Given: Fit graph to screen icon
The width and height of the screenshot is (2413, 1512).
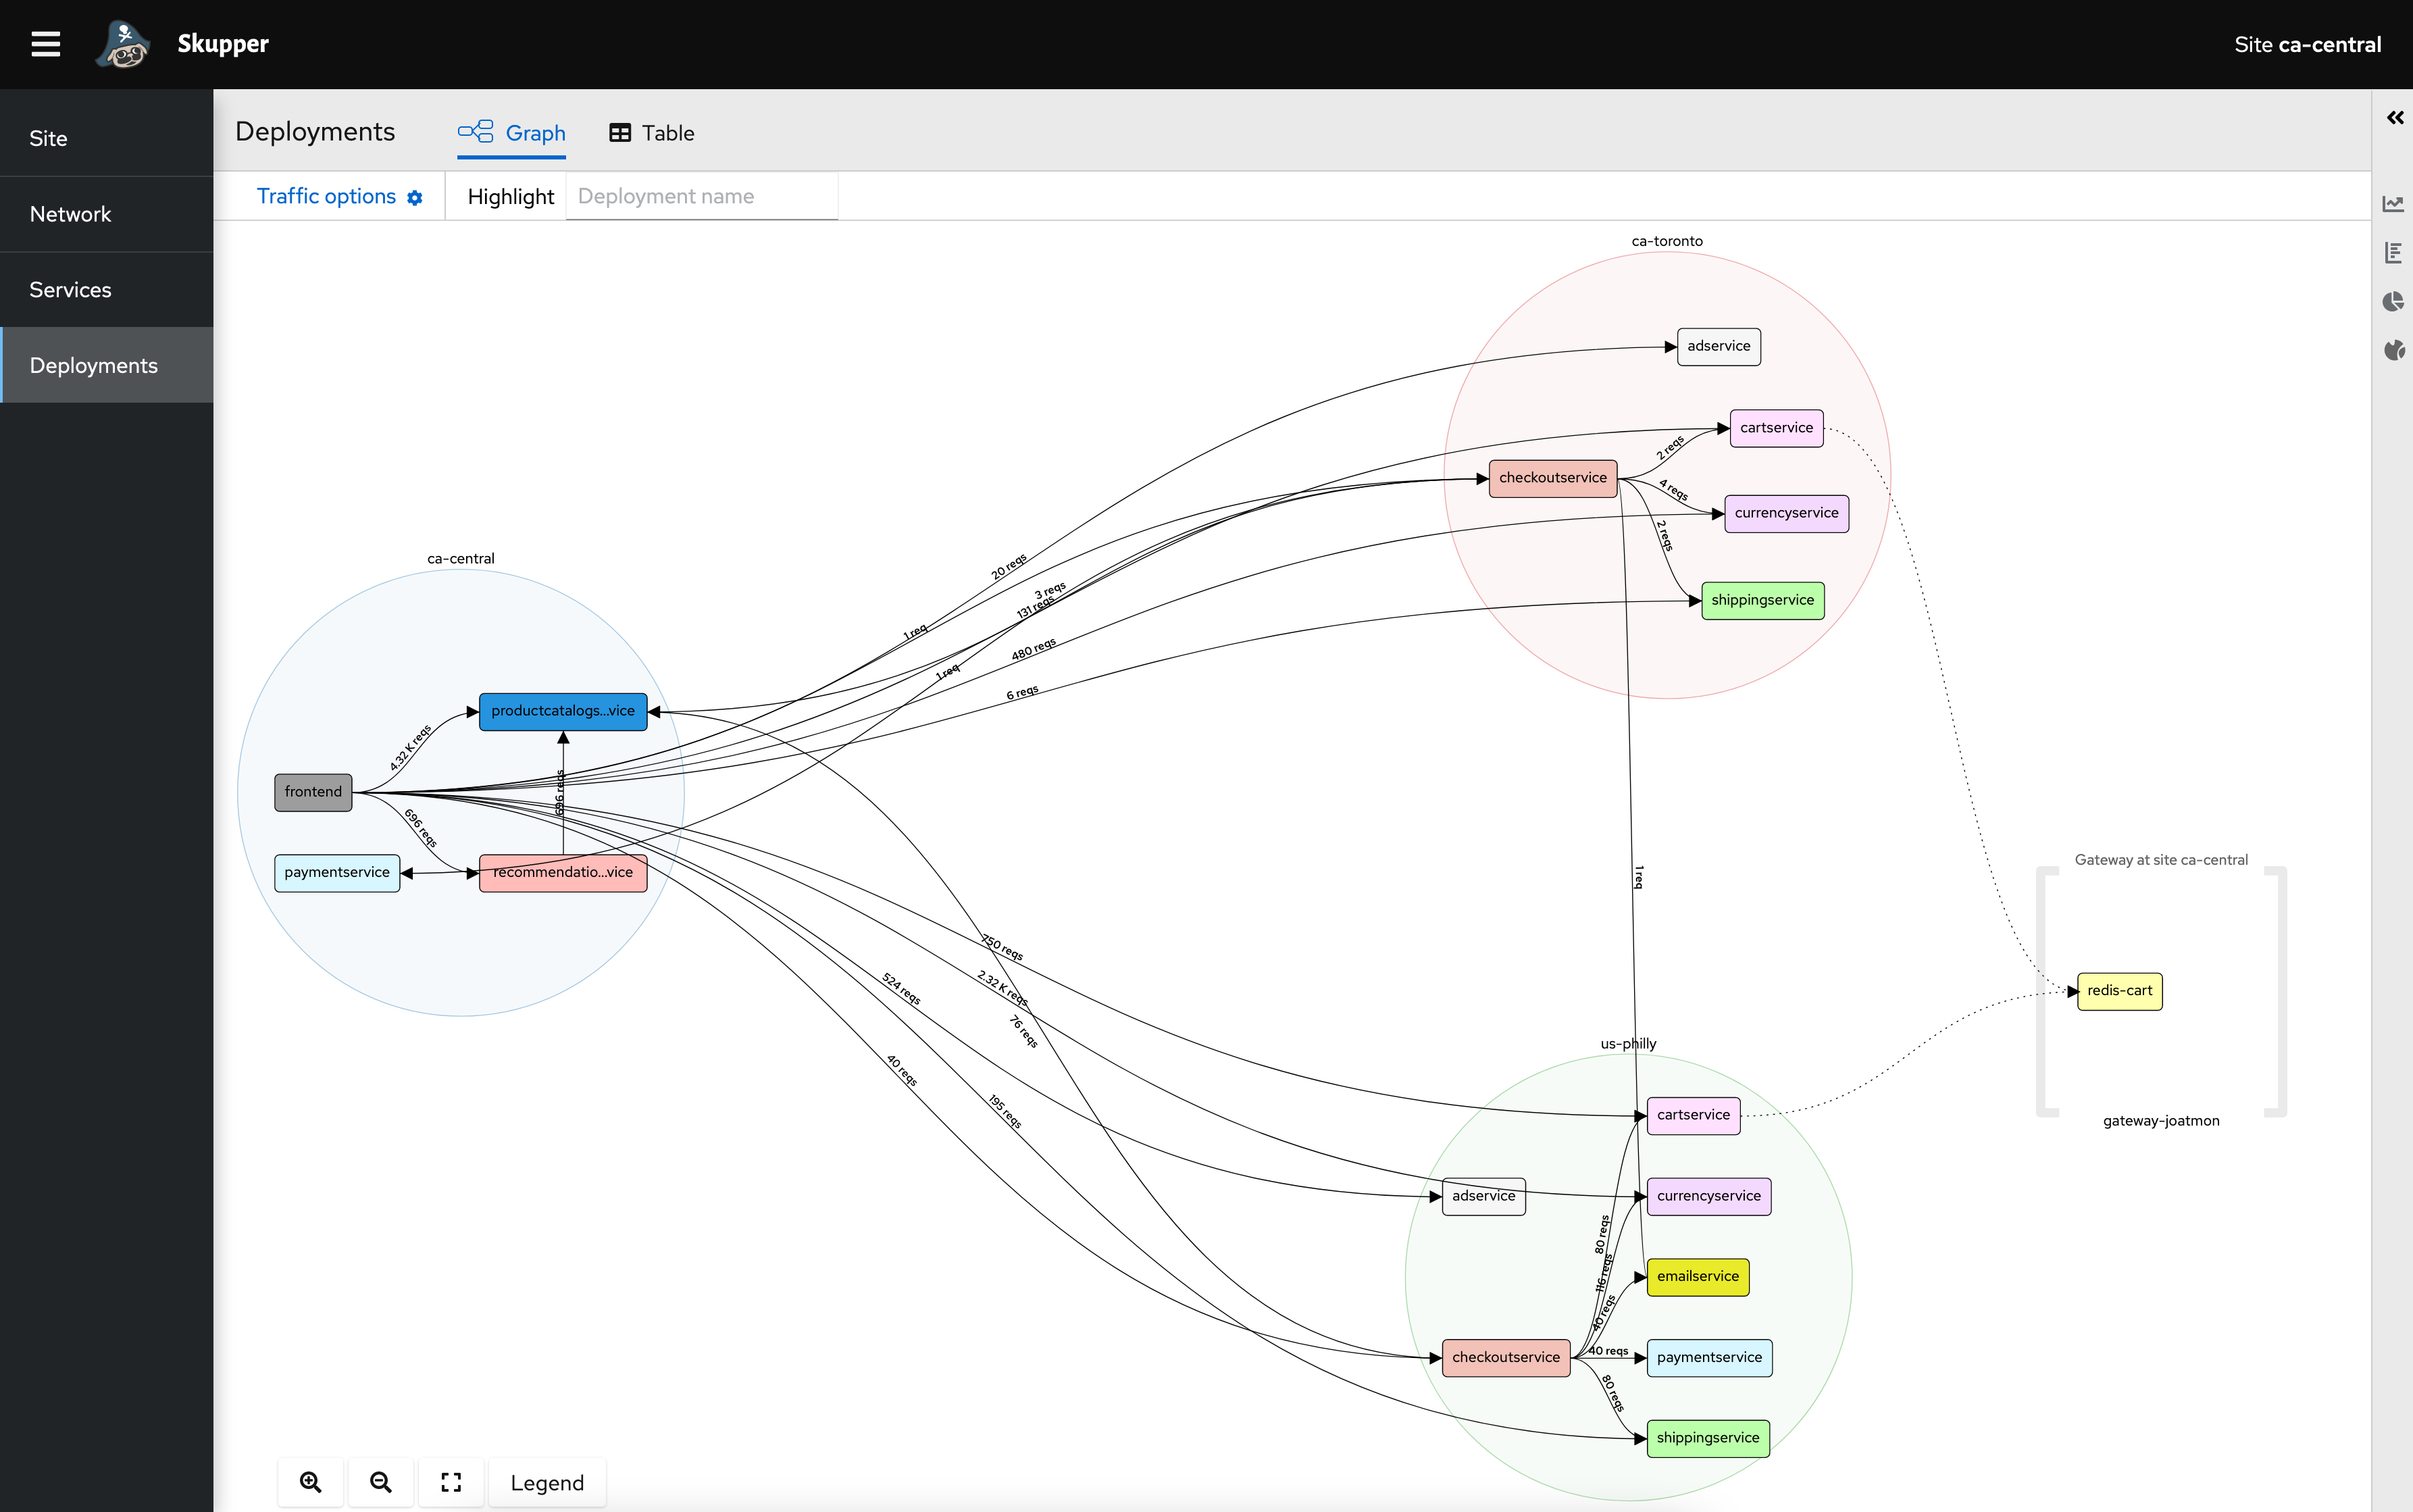Looking at the screenshot, I should point(451,1482).
